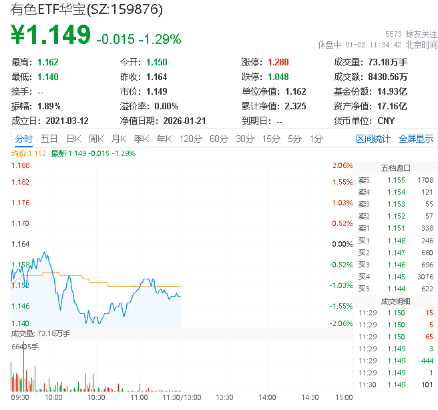Open the 日K daily candlestick tab

click(73, 139)
